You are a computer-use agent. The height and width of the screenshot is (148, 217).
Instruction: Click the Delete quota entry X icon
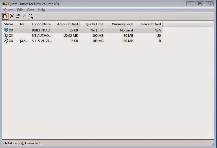pyautogui.click(x=12, y=16)
